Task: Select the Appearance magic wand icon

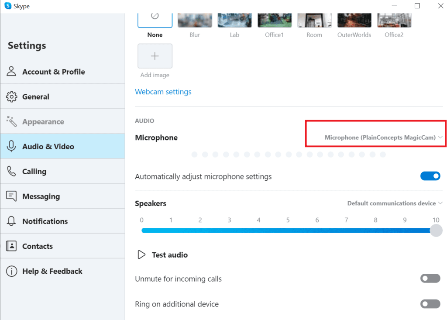Action: tap(12, 121)
